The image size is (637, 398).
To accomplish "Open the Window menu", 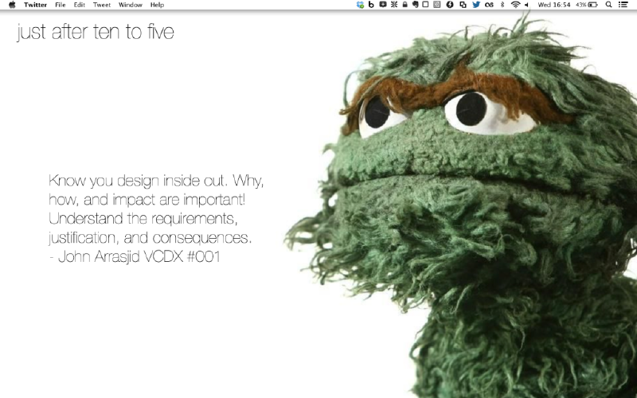I will point(131,5).
